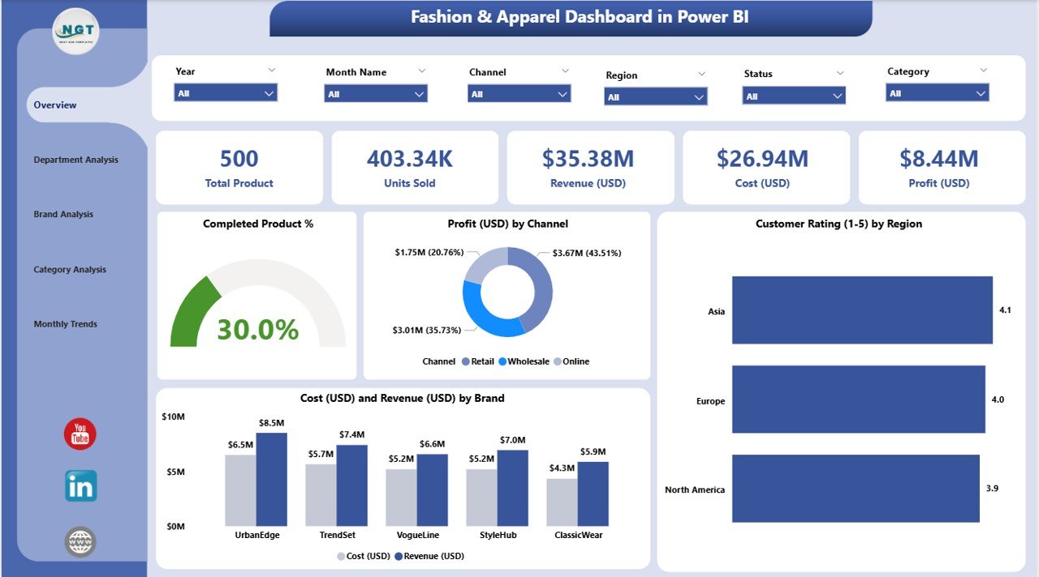Click the Revenue (USD) legend marker
Viewport: 1039px width, 577px height.
(x=399, y=556)
